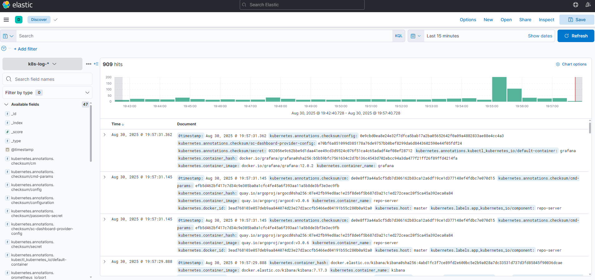This screenshot has height=280, width=595.
Task: Open the calendar quick date menu
Action: tap(416, 36)
